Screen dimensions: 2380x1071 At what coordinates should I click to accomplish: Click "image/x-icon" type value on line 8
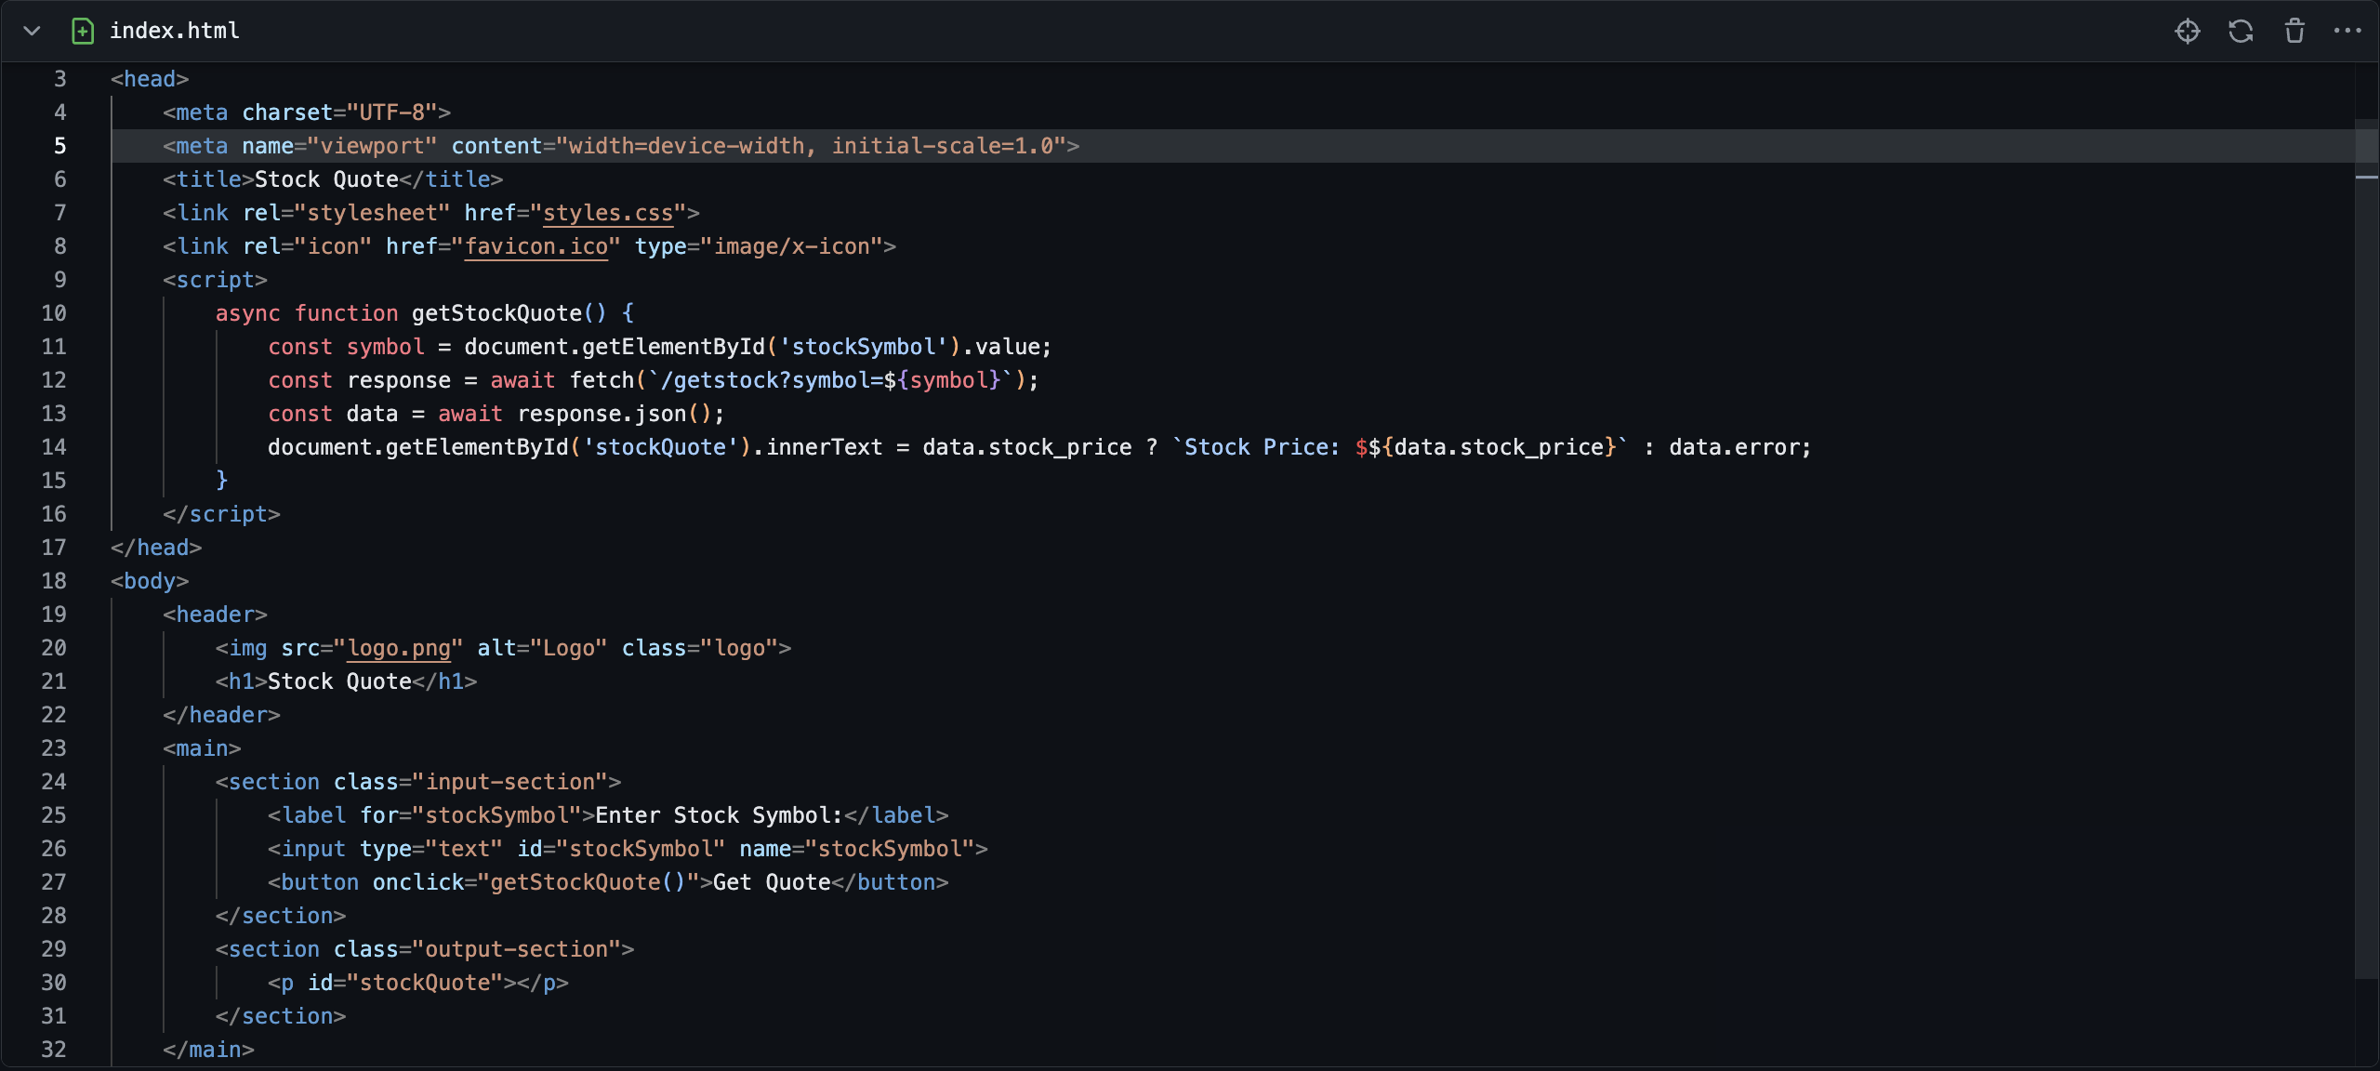(791, 246)
